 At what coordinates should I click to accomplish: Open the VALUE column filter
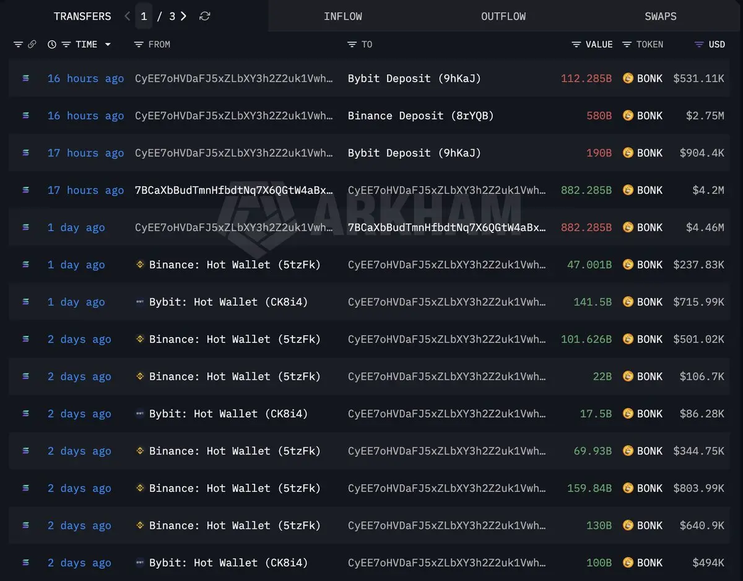pos(576,45)
